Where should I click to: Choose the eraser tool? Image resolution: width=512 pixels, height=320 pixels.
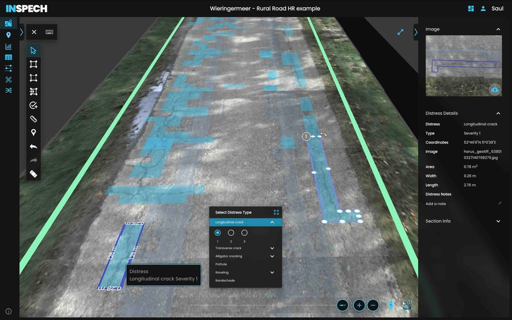point(34,174)
